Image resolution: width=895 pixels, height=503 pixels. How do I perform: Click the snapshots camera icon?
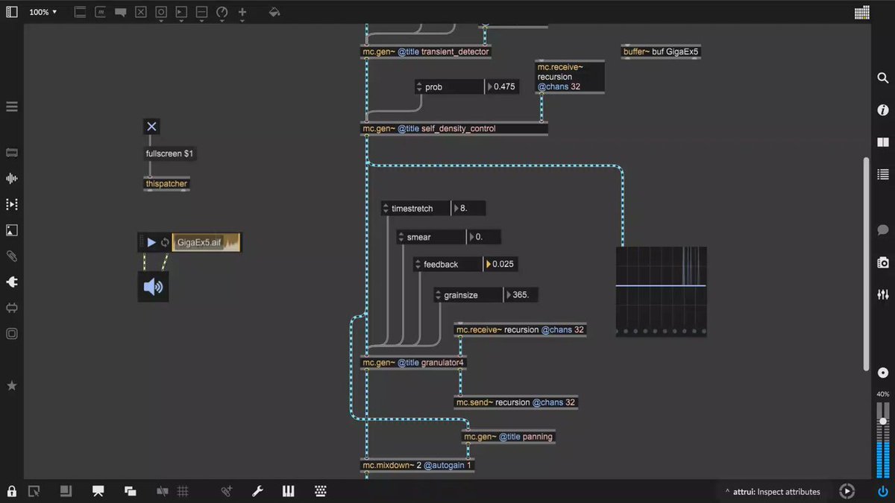pyautogui.click(x=883, y=262)
